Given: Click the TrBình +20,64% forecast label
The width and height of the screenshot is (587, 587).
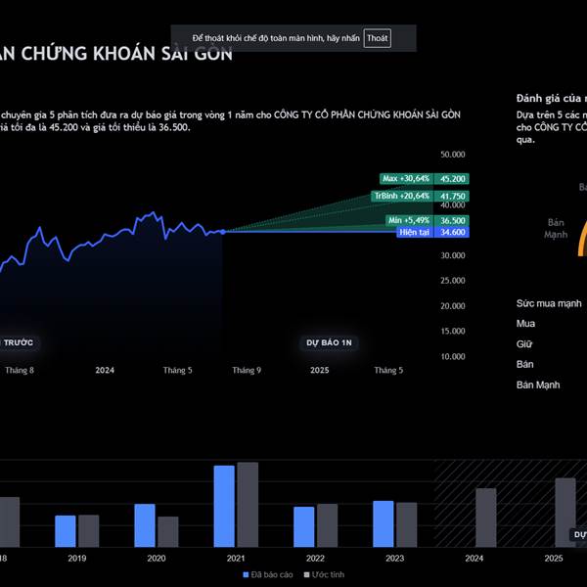Looking at the screenshot, I should click(402, 196).
